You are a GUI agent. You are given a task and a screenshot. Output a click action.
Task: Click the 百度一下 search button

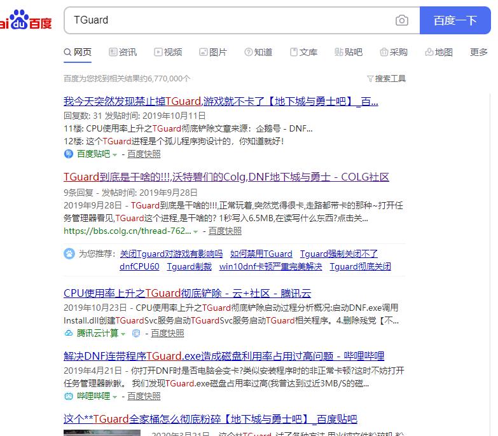click(455, 20)
